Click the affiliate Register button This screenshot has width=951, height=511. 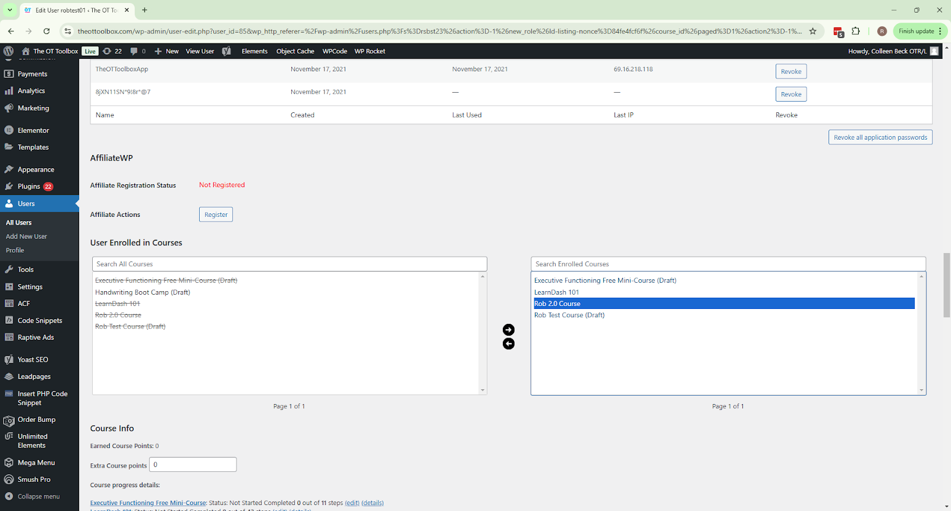coord(216,215)
